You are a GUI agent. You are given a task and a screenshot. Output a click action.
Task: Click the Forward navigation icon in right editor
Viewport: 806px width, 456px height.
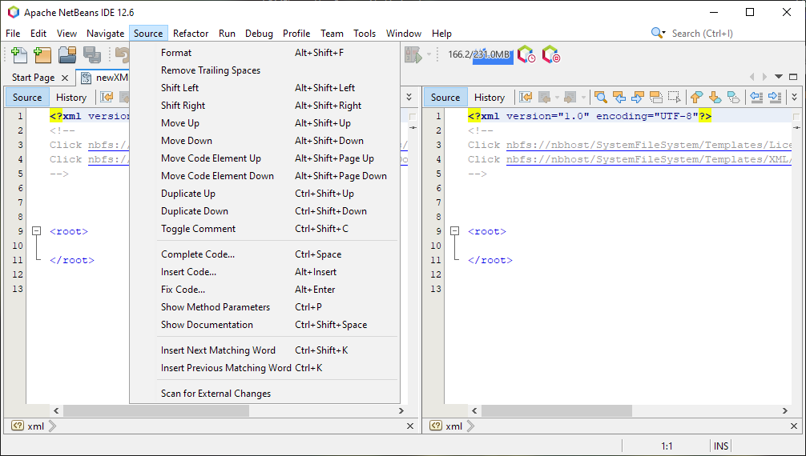pos(570,97)
